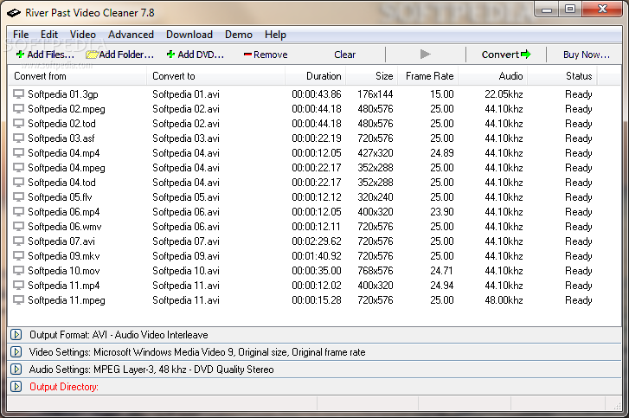The width and height of the screenshot is (629, 418).
Task: Click Video Settings: Microsoft Windows Media Video 9 text
Action: [197, 352]
